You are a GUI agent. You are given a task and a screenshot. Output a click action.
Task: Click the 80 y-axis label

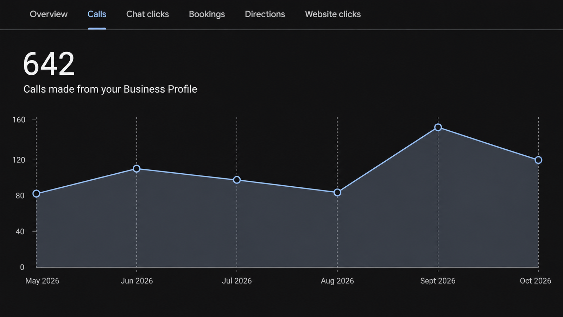[x=20, y=196]
